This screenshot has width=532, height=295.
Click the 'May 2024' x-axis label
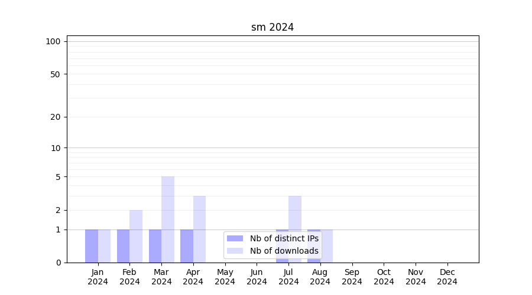pyautogui.click(x=225, y=277)
